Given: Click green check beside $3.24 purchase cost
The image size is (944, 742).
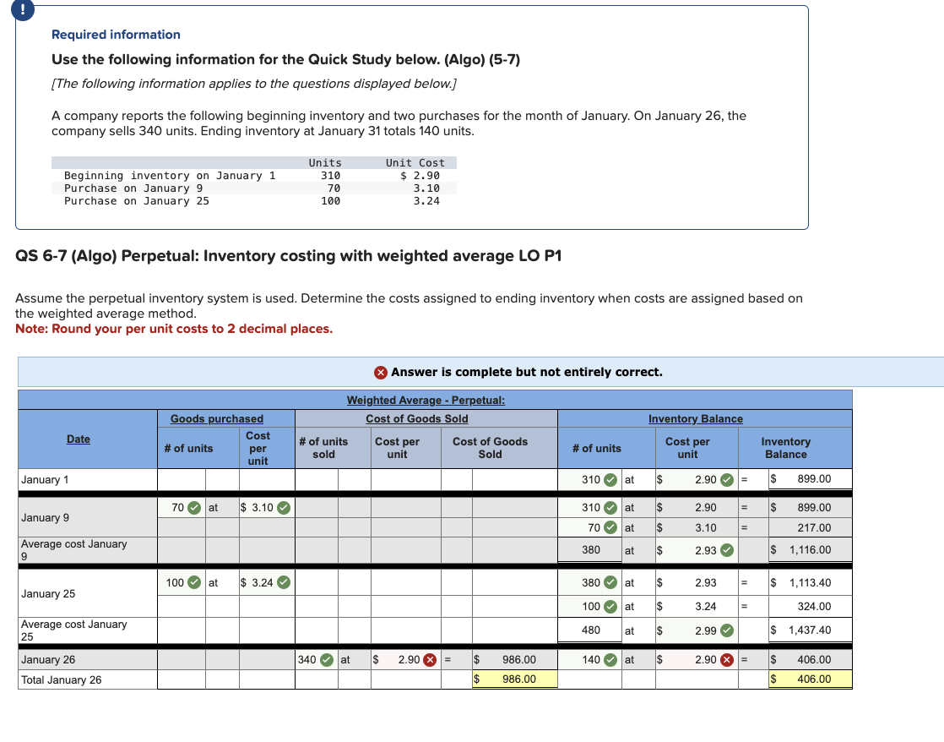Looking at the screenshot, I should coord(284,583).
